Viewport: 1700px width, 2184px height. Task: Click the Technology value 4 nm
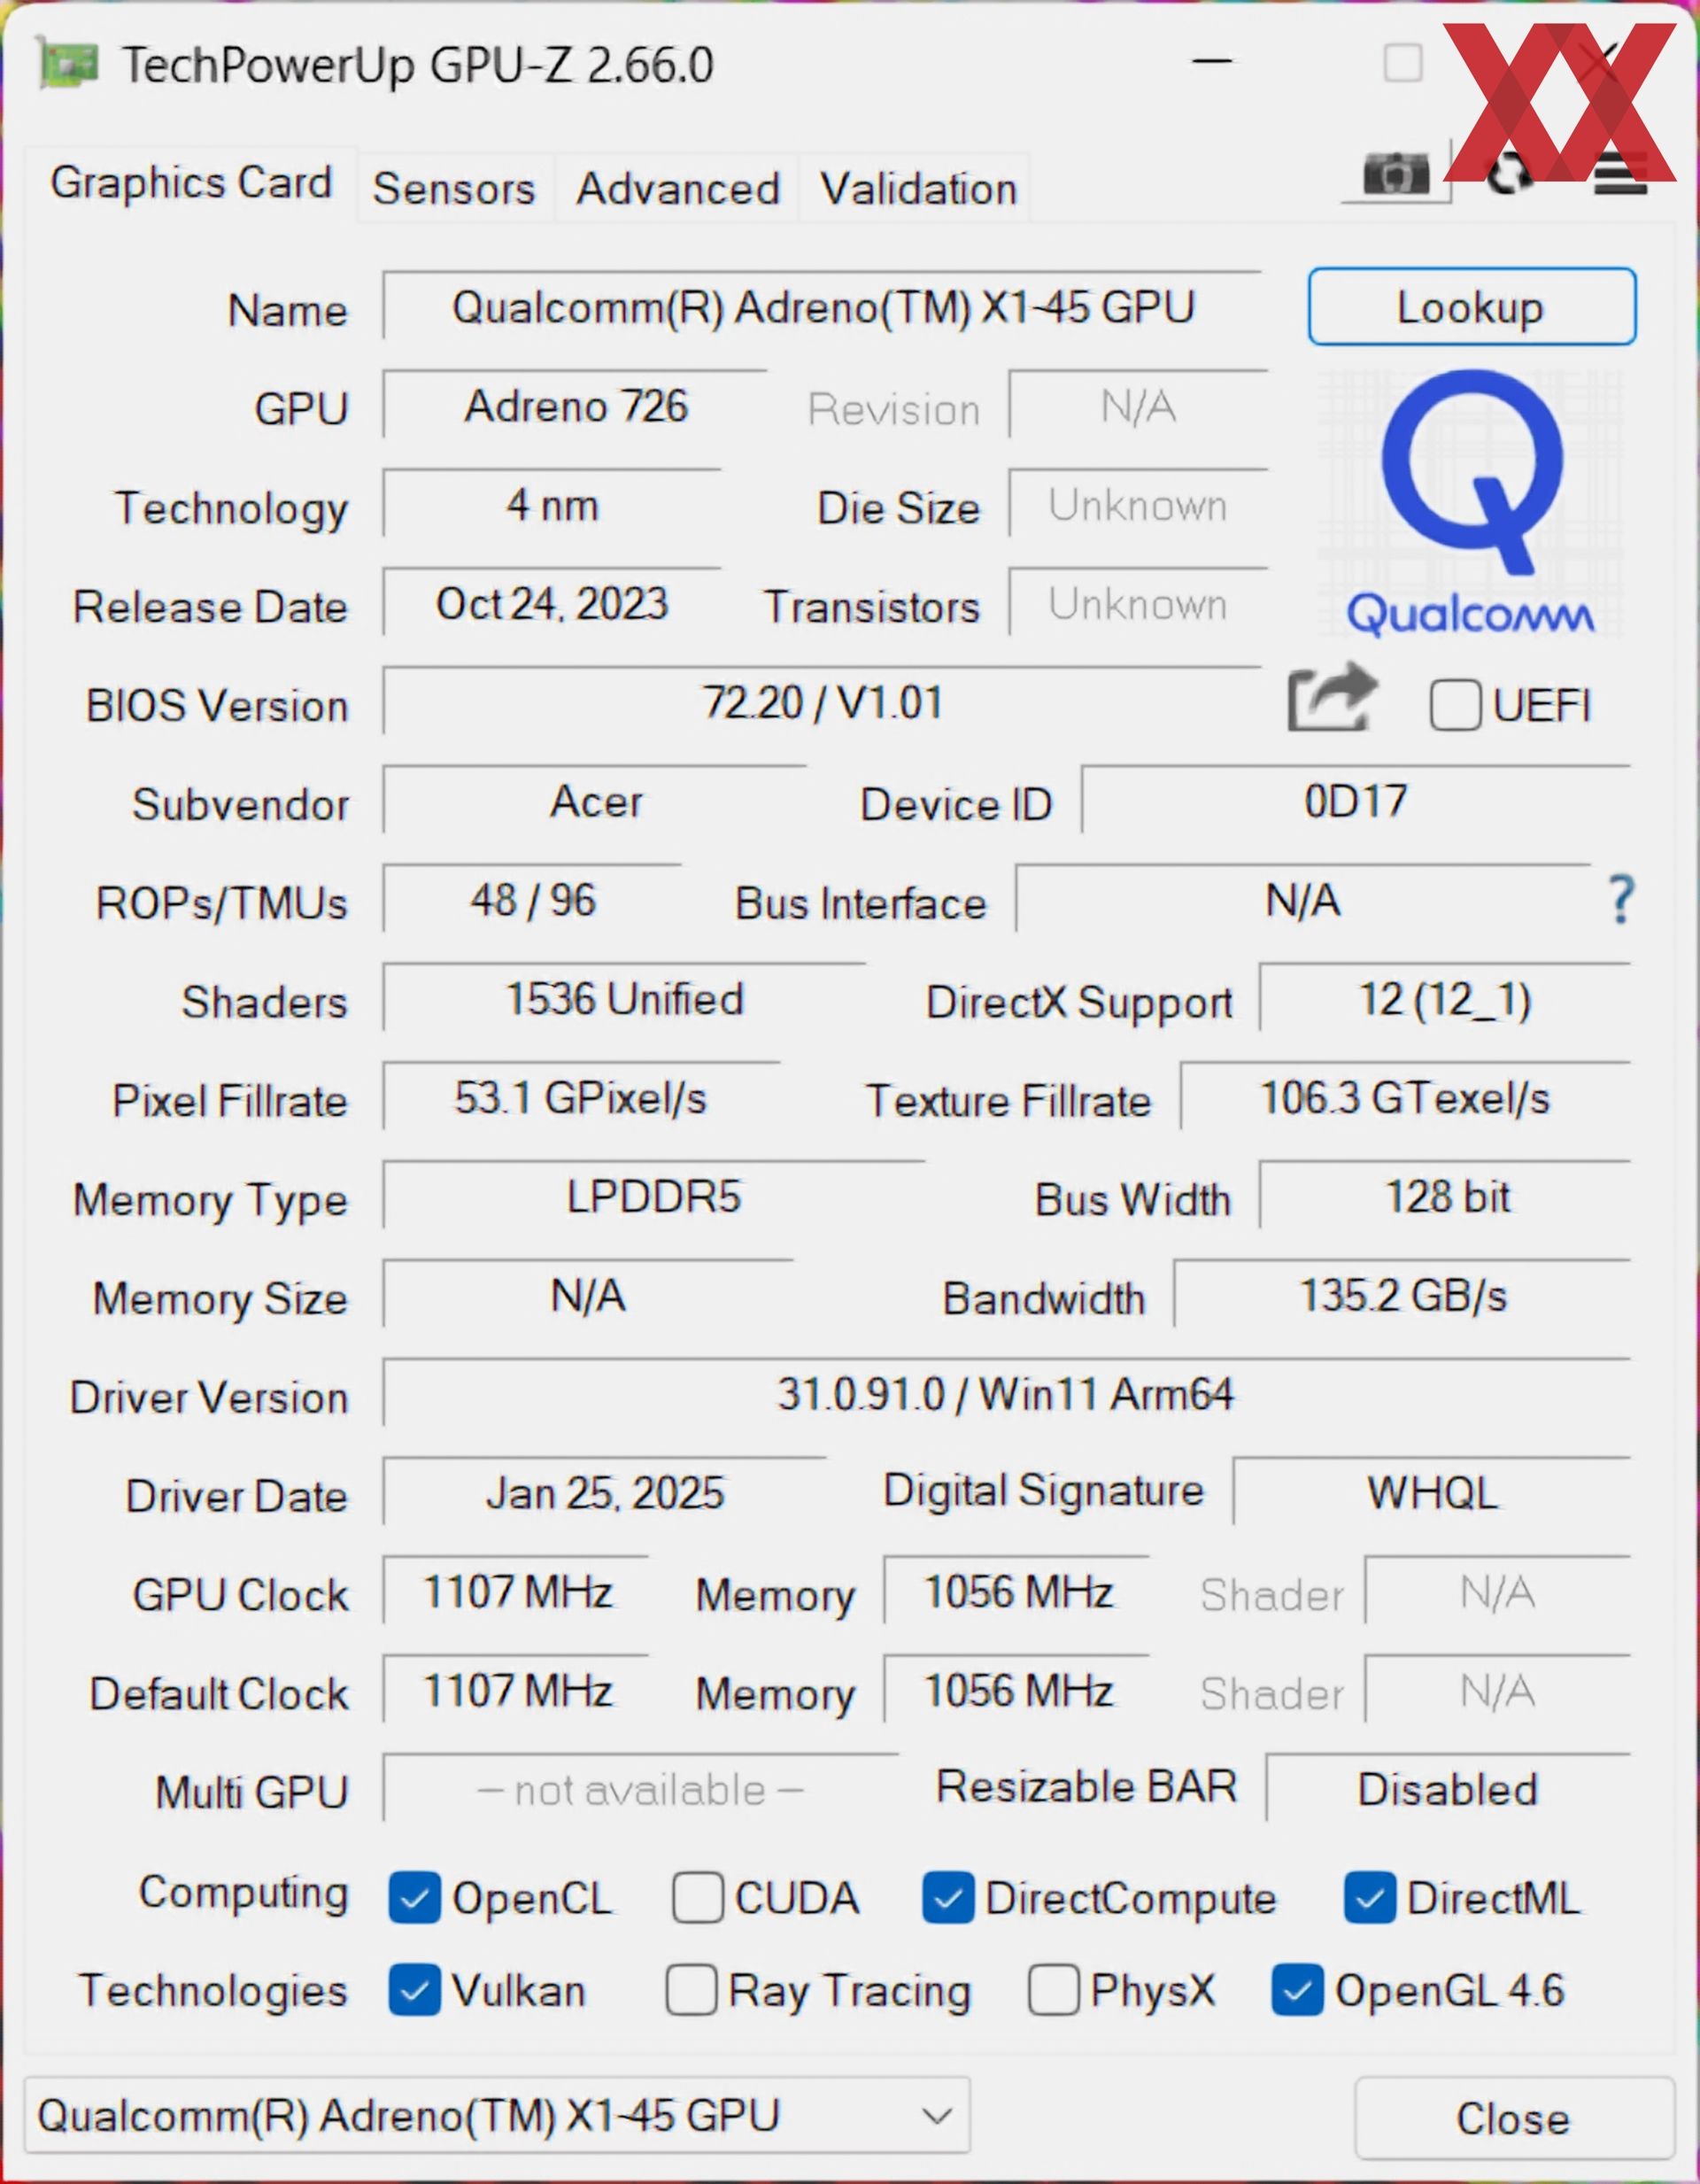click(552, 504)
